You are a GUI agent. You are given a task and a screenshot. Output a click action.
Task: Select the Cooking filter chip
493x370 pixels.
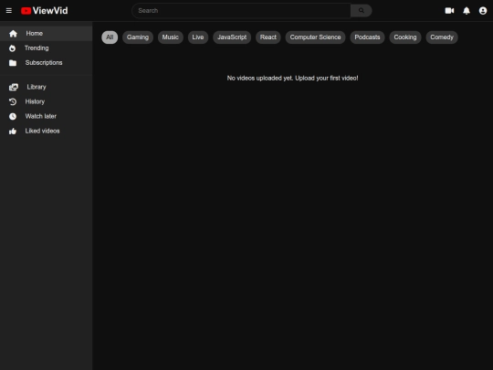coord(405,37)
